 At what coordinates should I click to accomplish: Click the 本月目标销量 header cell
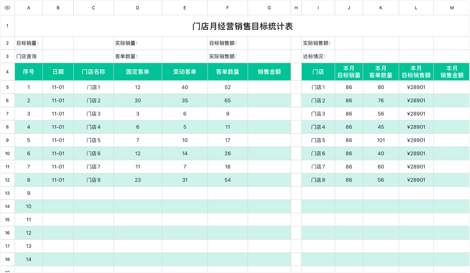pyautogui.click(x=349, y=72)
